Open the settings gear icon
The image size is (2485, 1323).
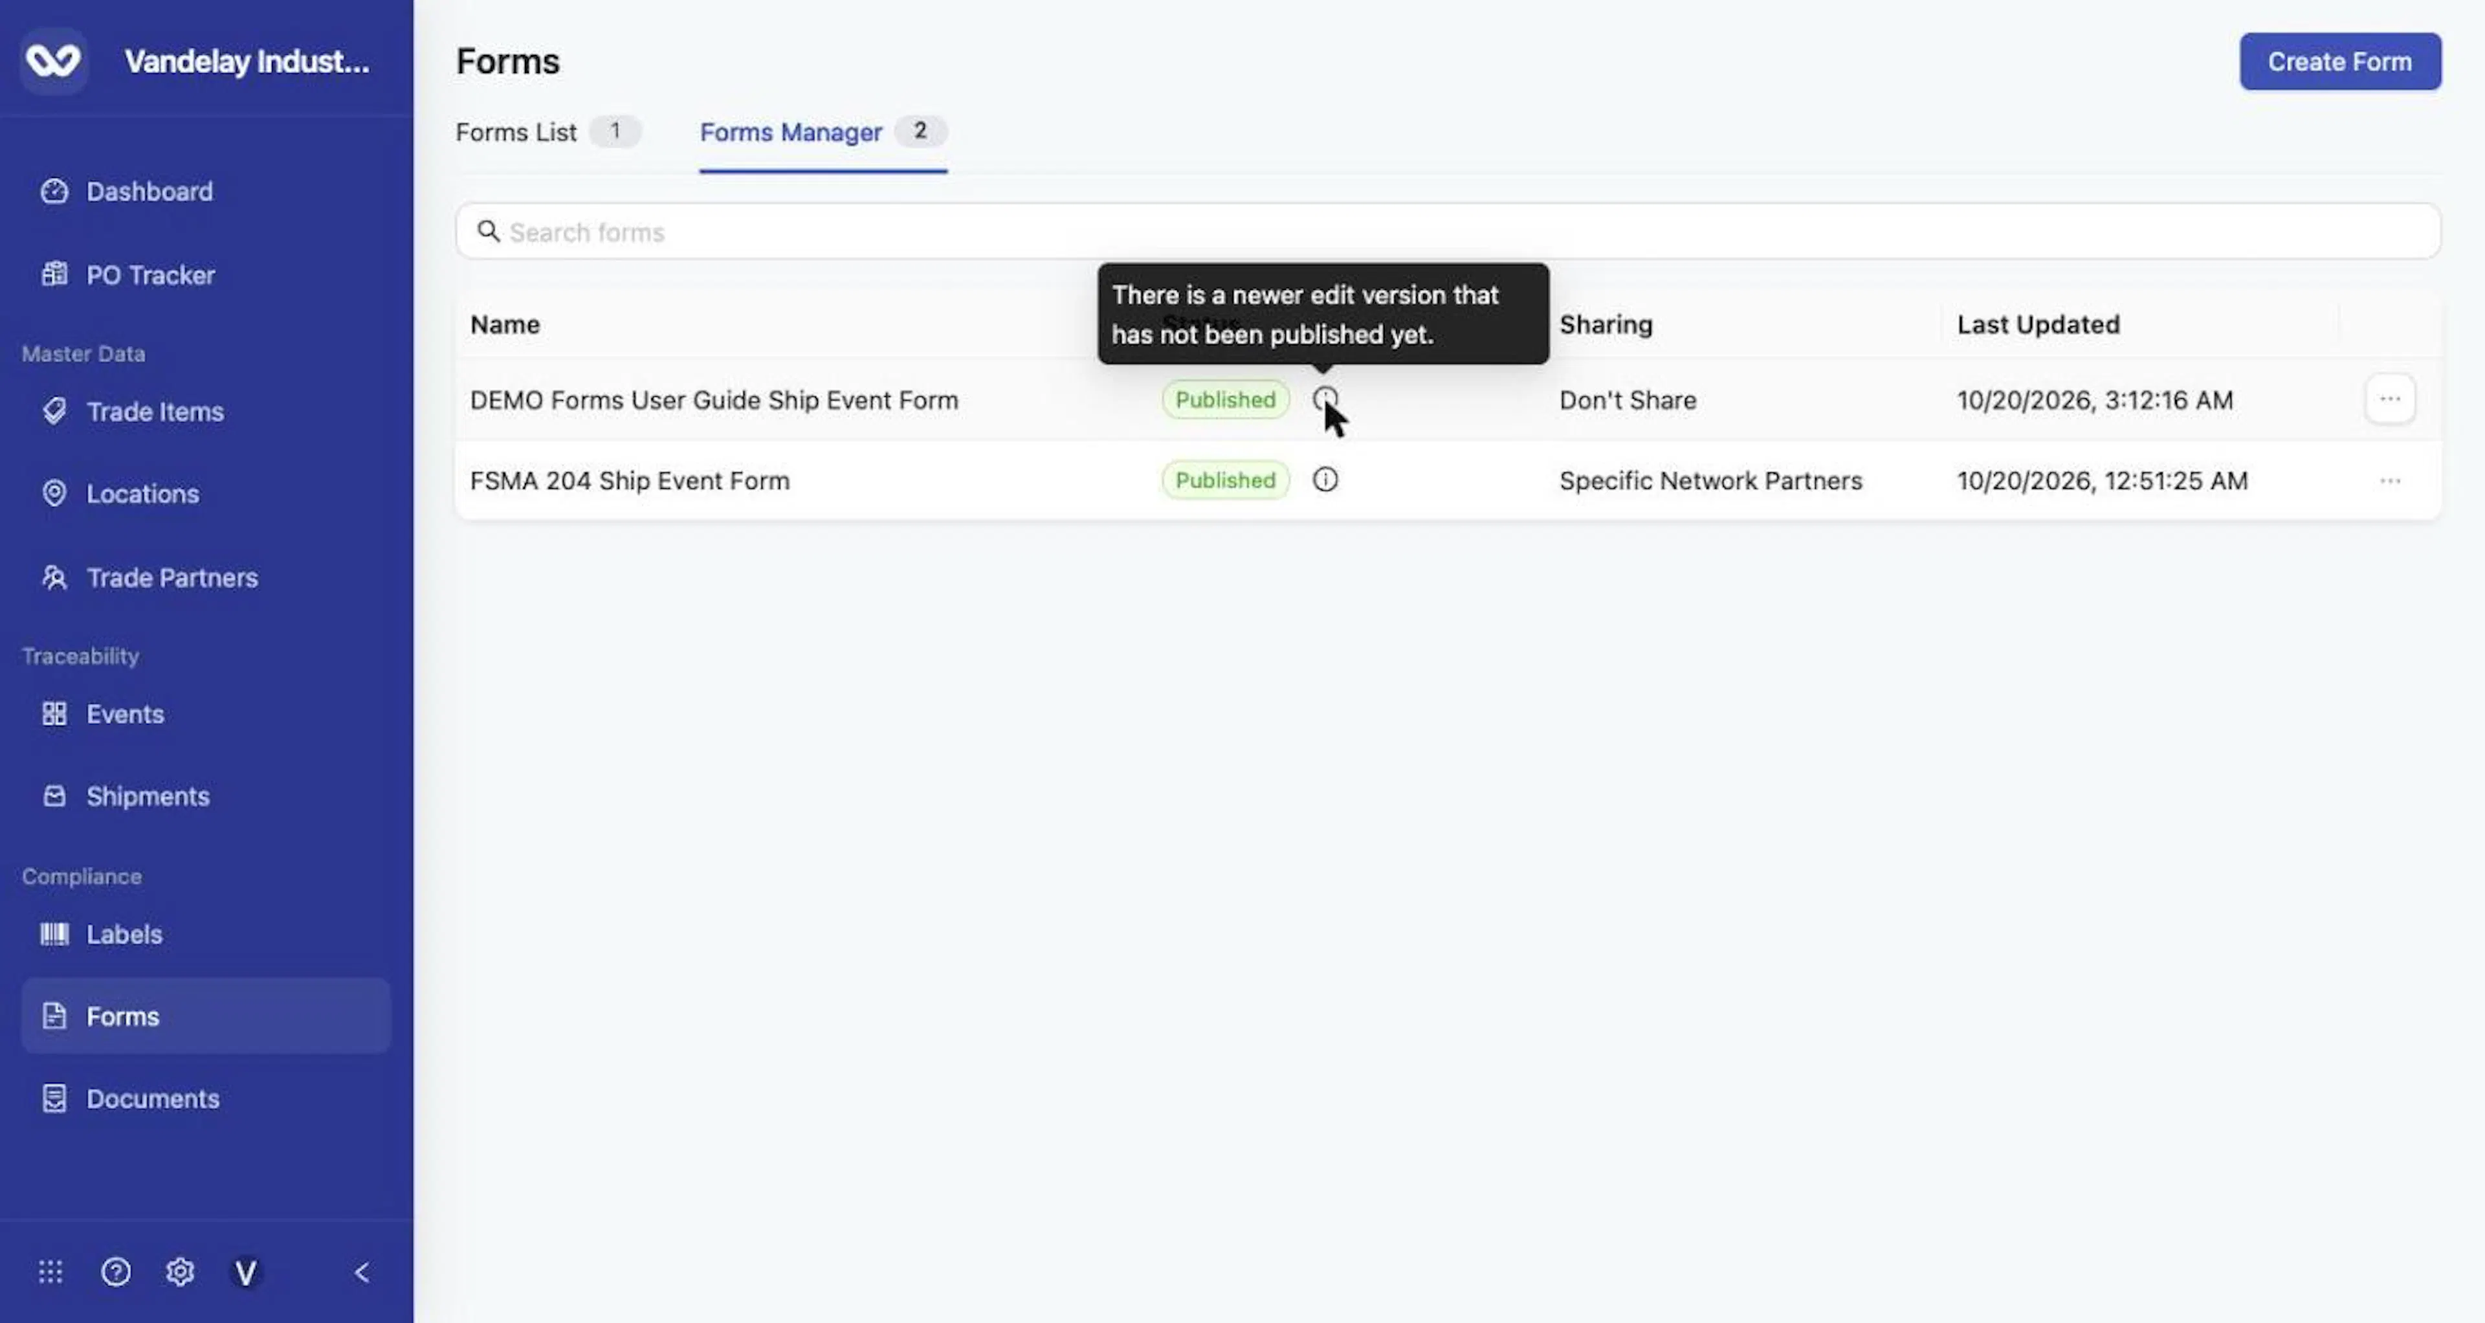click(181, 1272)
